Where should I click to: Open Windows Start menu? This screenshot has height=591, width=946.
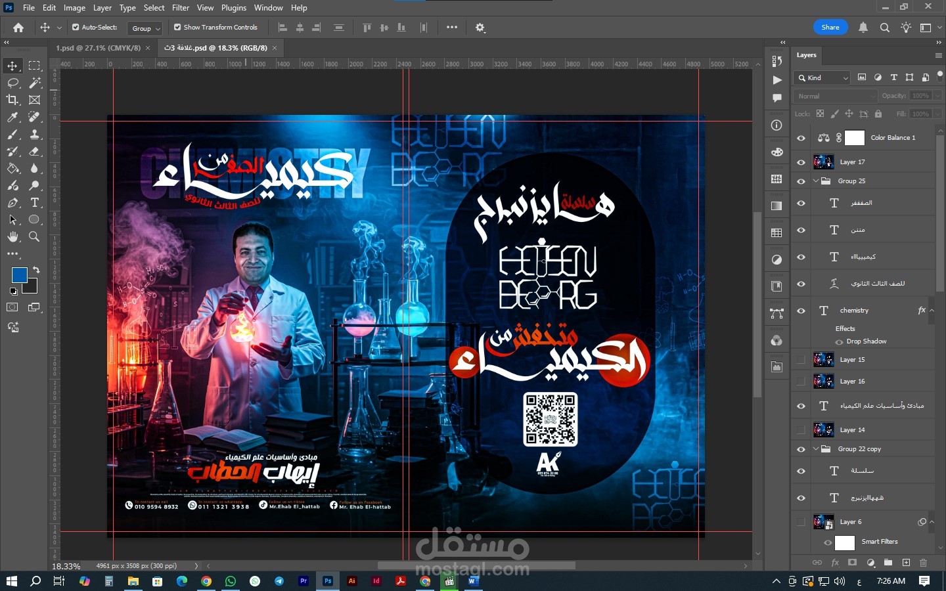[11, 581]
